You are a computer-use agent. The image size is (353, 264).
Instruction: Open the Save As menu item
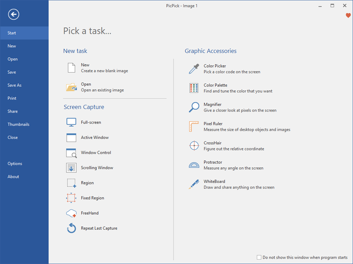pos(15,85)
